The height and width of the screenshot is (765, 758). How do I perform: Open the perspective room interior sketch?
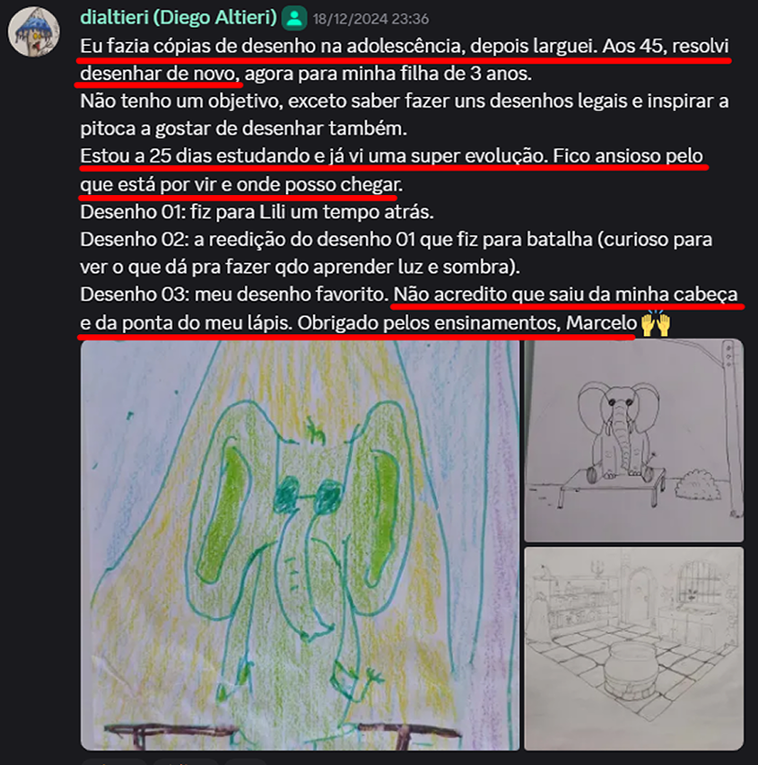tap(633, 648)
